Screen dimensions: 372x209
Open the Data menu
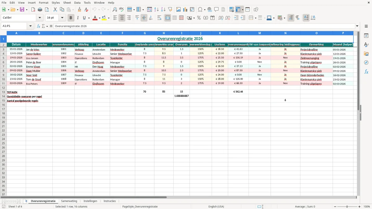[77, 2]
